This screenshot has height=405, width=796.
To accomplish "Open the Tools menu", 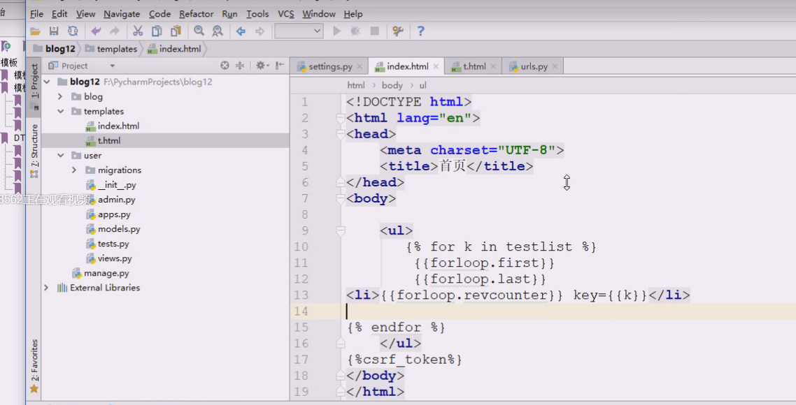I will [257, 14].
